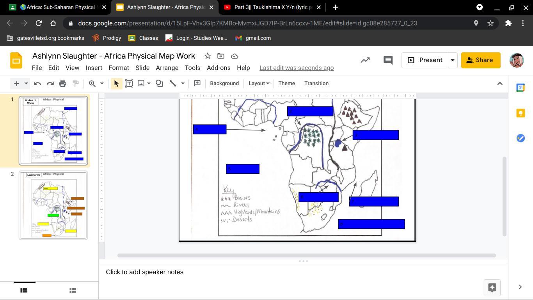Open the new slide layout dropdown arrow
Viewport: 533px width, 300px height.
click(26, 83)
